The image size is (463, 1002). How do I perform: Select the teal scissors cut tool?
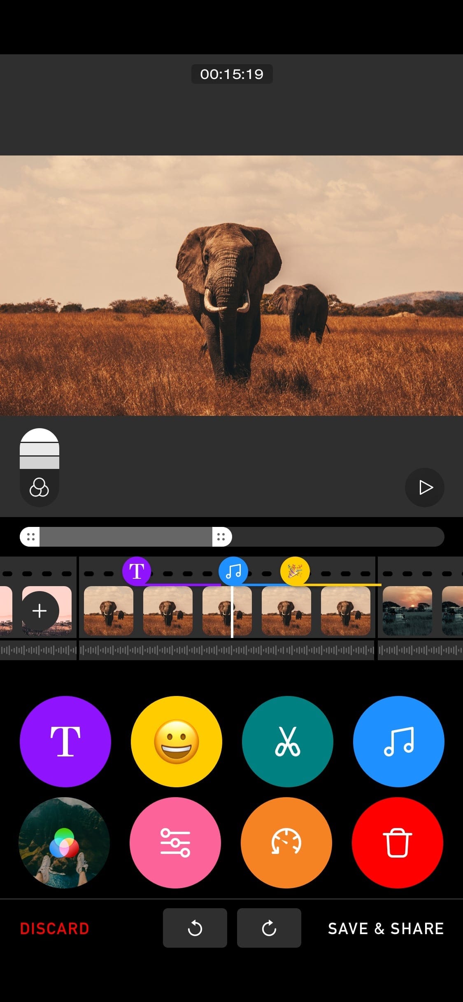pyautogui.click(x=288, y=741)
